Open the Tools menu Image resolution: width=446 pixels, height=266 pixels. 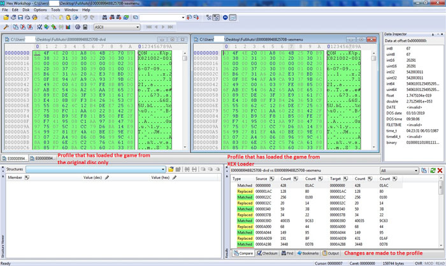click(x=56, y=10)
